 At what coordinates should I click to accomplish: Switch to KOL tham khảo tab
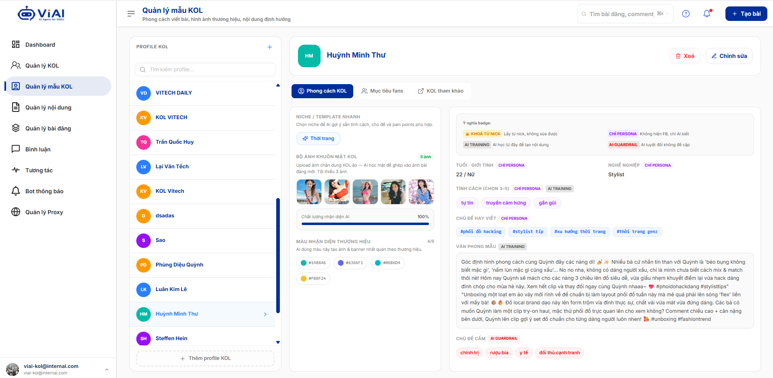click(440, 91)
